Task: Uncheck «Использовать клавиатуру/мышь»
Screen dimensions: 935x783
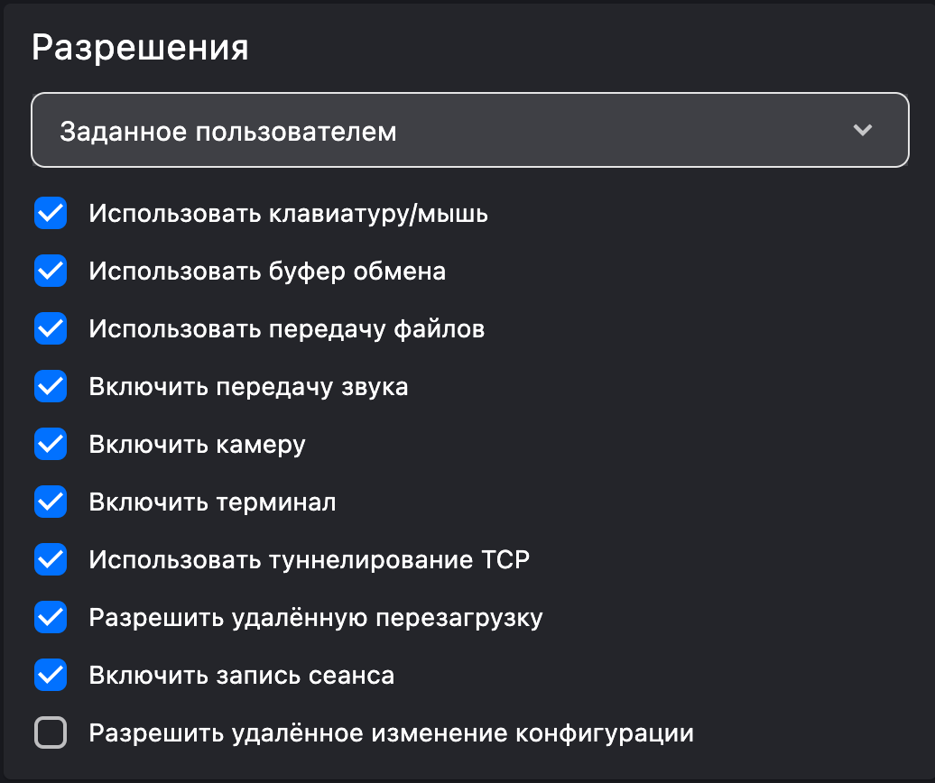Action: point(51,214)
